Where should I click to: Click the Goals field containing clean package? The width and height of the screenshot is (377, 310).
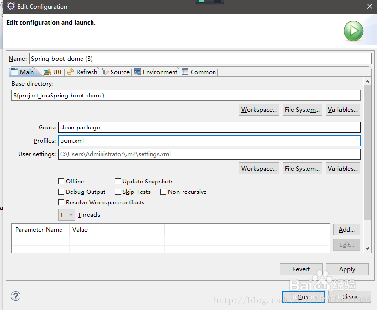(209, 127)
